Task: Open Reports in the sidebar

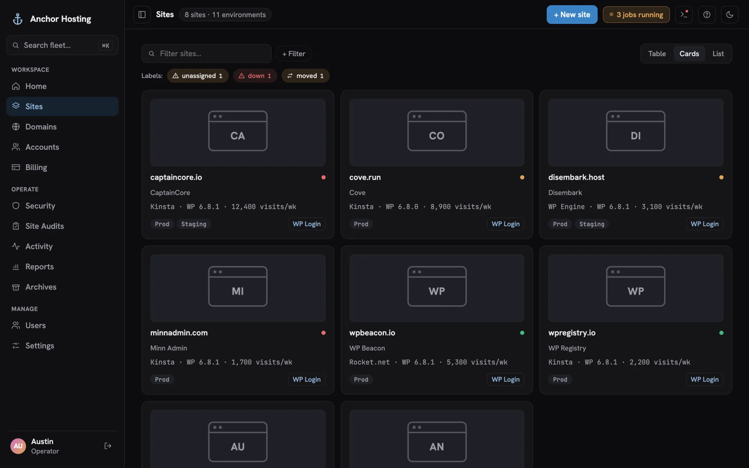Action: pyautogui.click(x=62, y=267)
